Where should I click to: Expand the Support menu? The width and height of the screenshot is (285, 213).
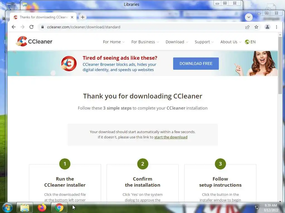204,42
